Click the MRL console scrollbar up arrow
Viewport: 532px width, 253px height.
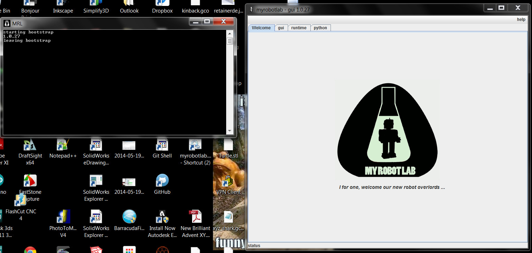pos(230,33)
